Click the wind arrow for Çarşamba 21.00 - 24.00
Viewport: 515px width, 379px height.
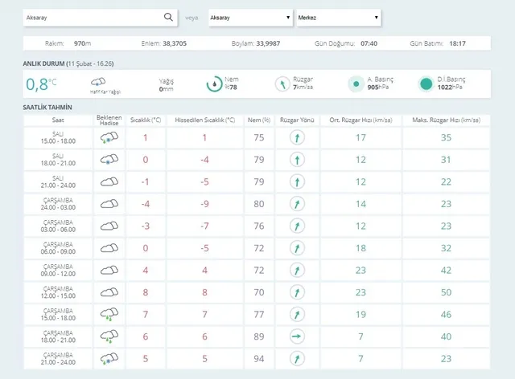pos(297,359)
